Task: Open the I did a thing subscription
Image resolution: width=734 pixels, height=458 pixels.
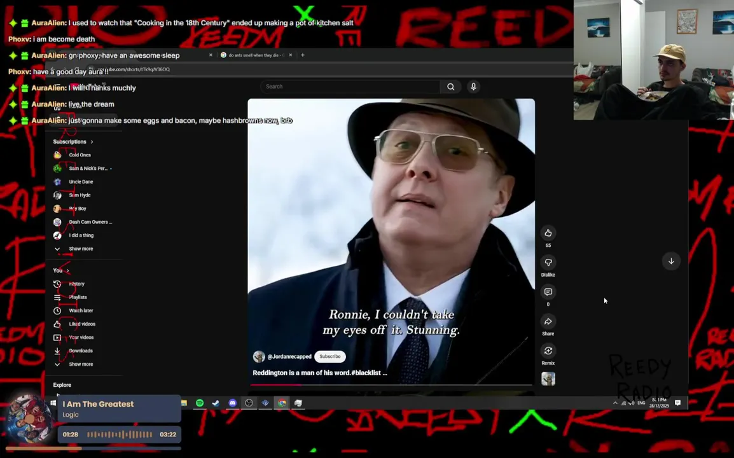Action: pyautogui.click(x=81, y=235)
